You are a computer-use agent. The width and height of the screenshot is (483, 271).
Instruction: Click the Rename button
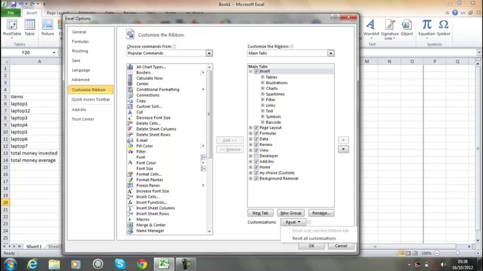(x=321, y=213)
